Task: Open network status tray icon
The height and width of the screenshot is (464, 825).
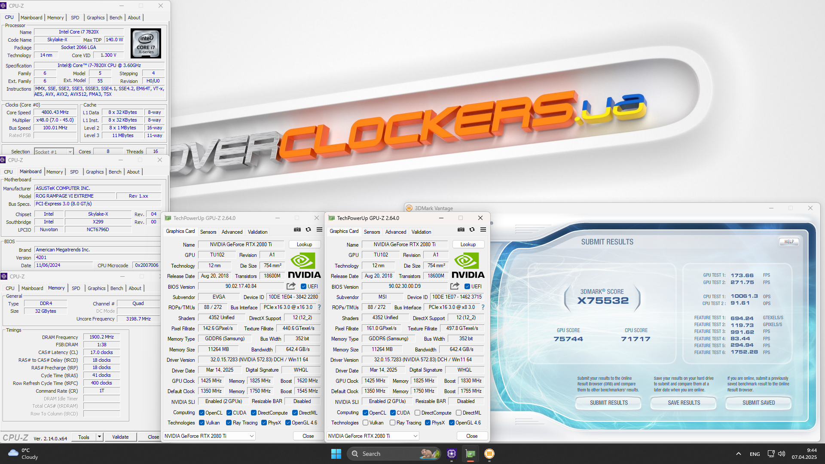Action: [771, 454]
